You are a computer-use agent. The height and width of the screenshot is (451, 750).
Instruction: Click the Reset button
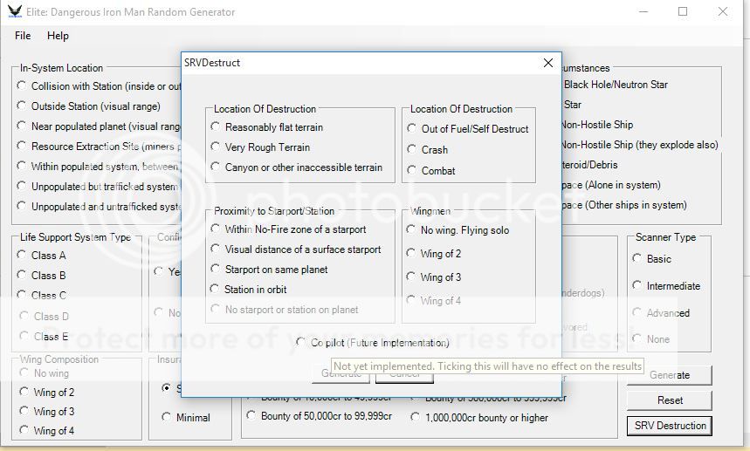tap(670, 400)
